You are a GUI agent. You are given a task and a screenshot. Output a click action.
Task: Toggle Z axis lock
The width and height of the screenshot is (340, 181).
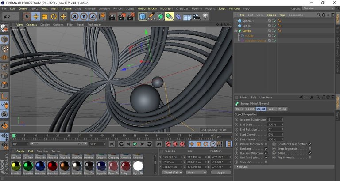pos(93,16)
